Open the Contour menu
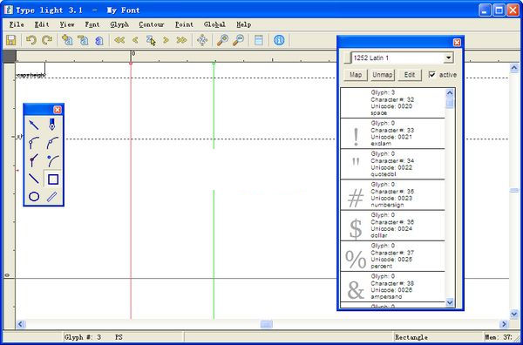The width and height of the screenshot is (523, 345). (x=152, y=24)
